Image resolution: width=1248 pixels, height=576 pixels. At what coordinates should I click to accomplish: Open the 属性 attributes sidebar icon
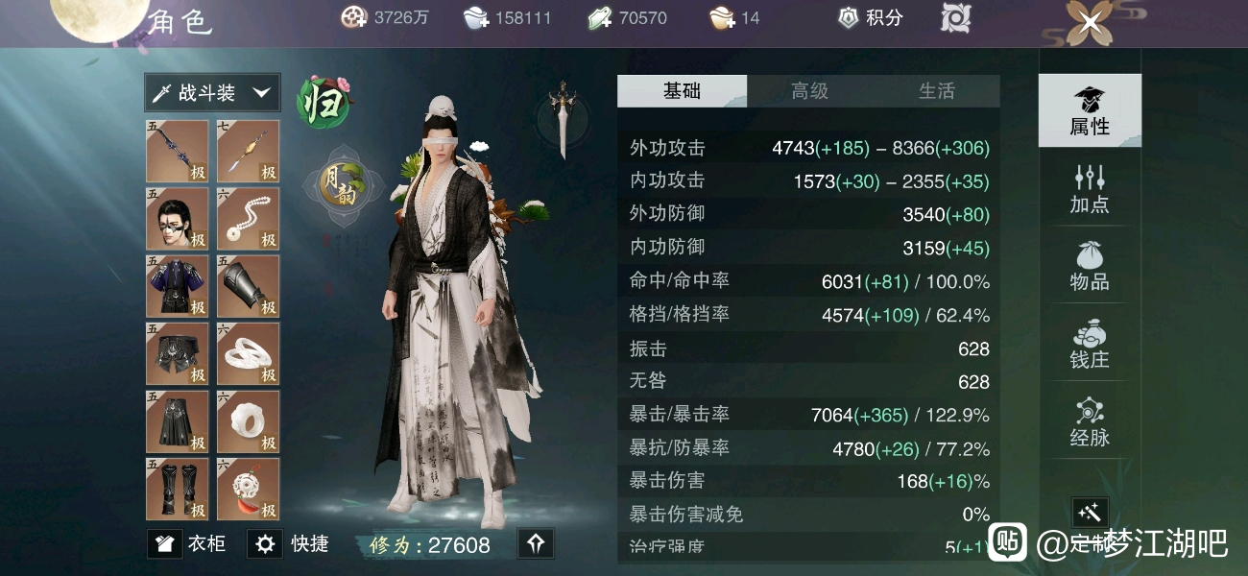click(1090, 109)
